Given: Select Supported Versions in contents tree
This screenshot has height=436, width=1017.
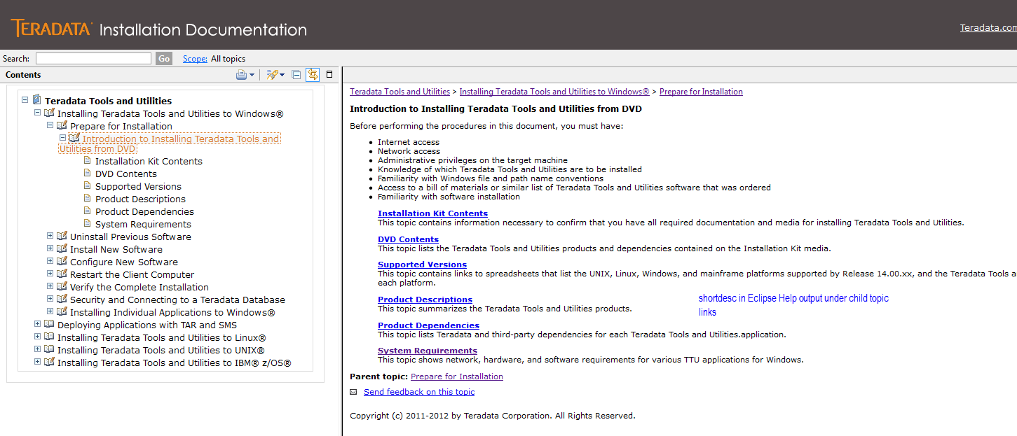Looking at the screenshot, I should [x=138, y=187].
